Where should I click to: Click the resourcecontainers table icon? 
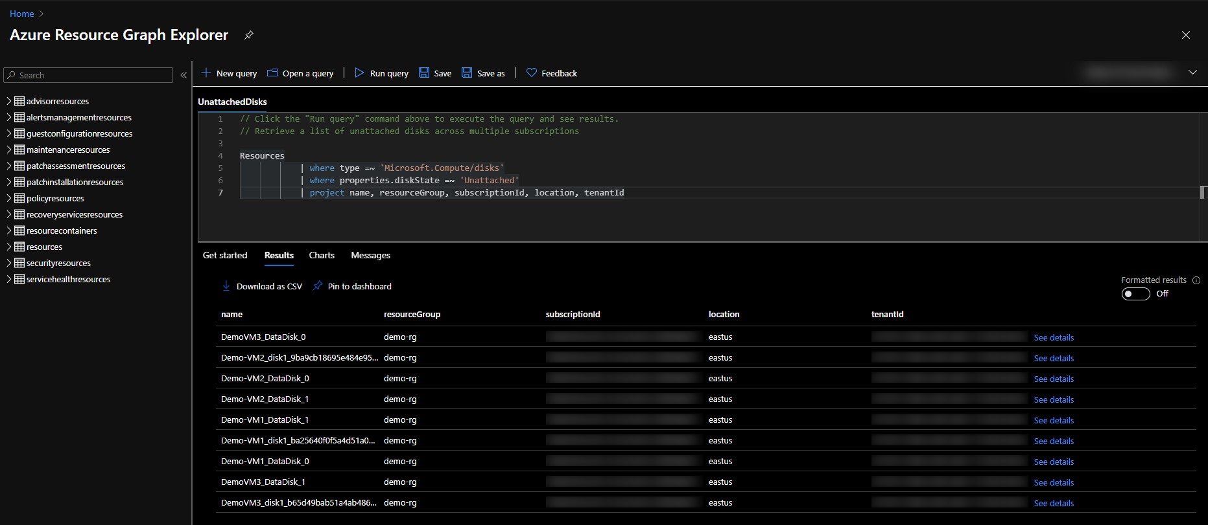(19, 230)
